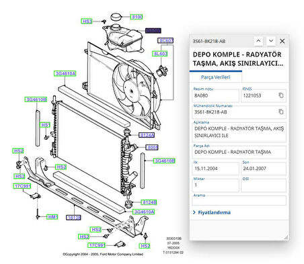Expand the Fiyatlandırma section
This screenshot has width=304, height=264.
point(212,212)
